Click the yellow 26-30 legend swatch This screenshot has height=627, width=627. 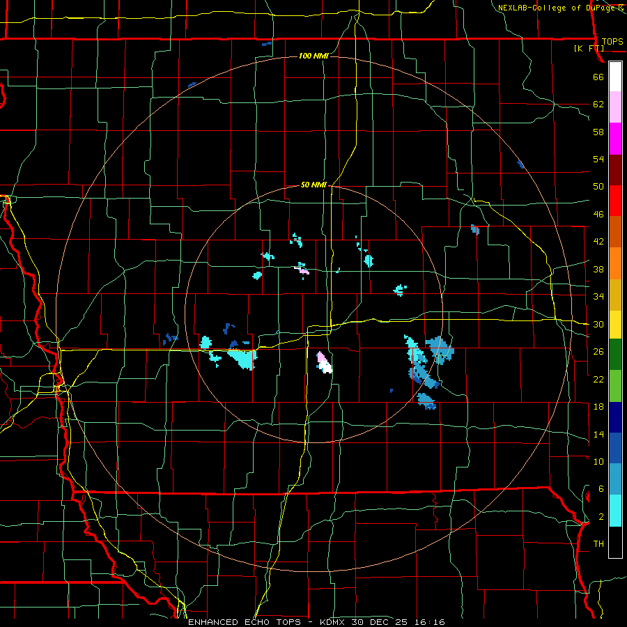[615, 325]
